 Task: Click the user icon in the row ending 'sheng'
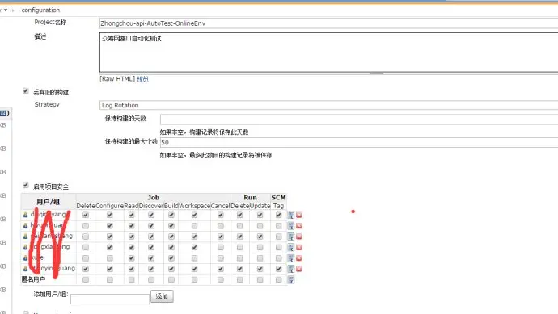coord(25,237)
